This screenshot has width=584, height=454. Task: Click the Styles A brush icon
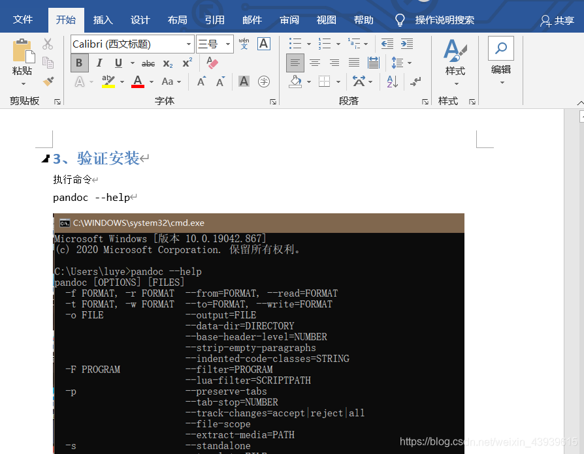coord(455,51)
